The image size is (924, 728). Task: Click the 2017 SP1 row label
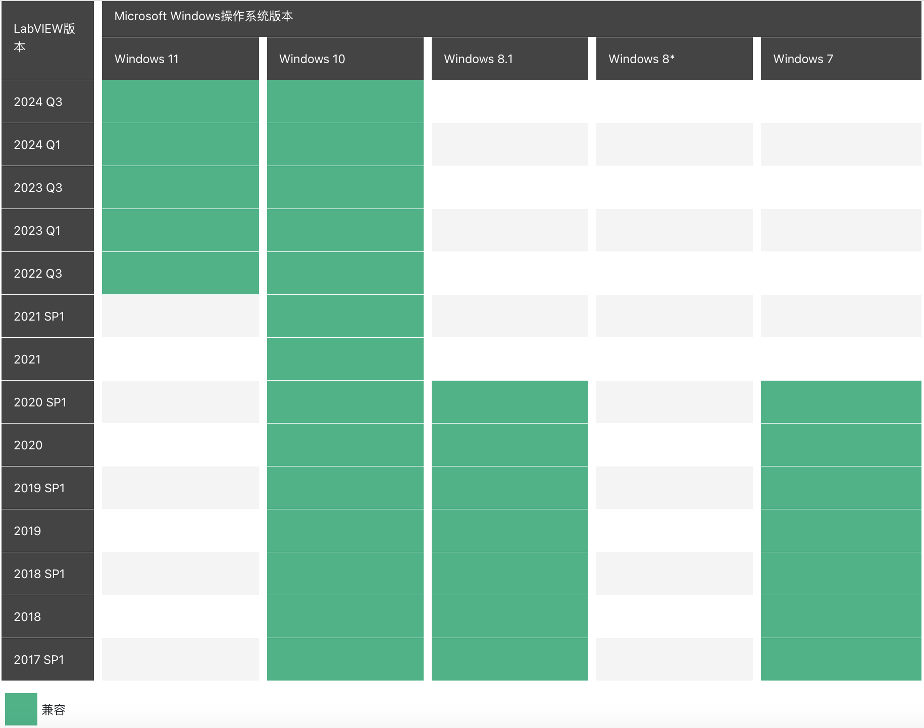pyautogui.click(x=47, y=659)
